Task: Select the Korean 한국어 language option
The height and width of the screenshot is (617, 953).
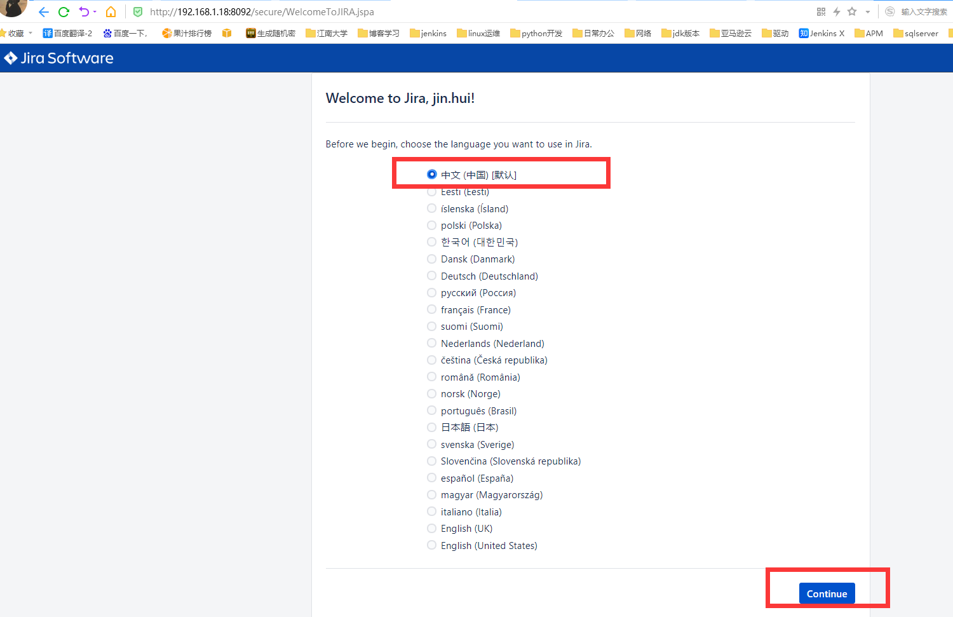Action: (x=432, y=242)
